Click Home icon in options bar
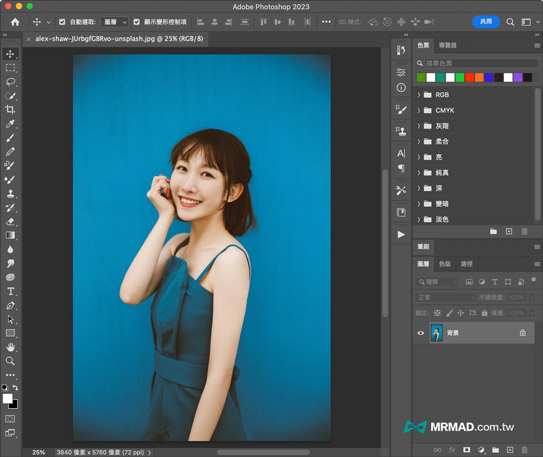The width and height of the screenshot is (543, 457). [x=15, y=22]
